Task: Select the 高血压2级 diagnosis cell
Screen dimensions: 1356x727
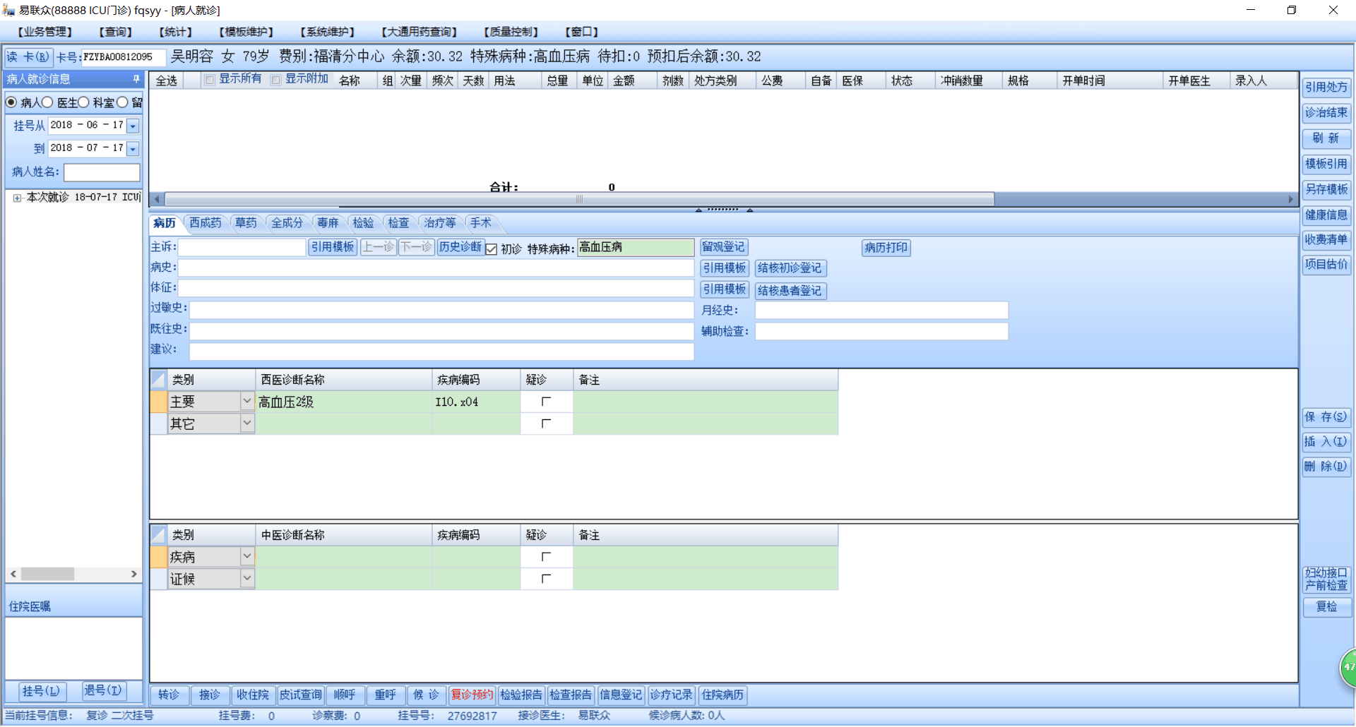Action: pyautogui.click(x=343, y=402)
